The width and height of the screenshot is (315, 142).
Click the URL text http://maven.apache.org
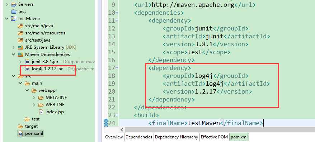193,5
